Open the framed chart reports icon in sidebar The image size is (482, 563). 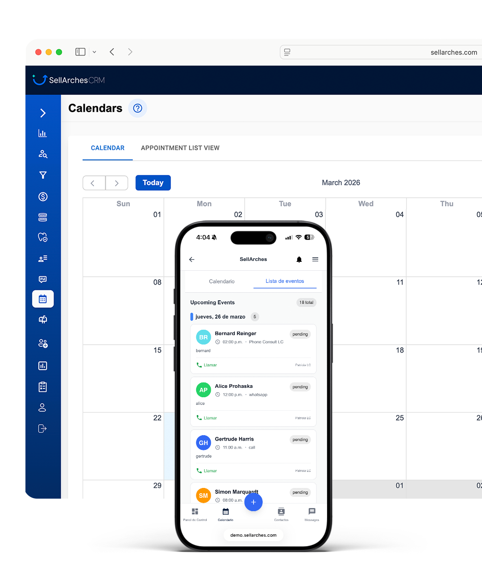tap(43, 366)
